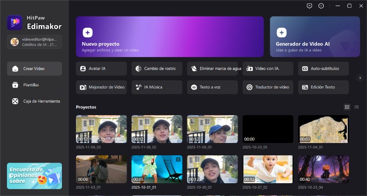Open the feedback message icon in title bar
The height and width of the screenshot is (196, 367).
pyautogui.click(x=309, y=6)
